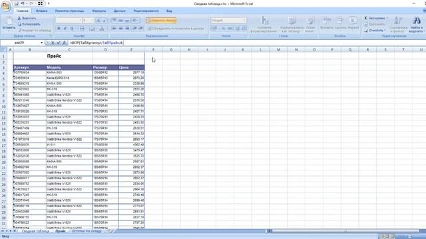Toggle Bold formatting
Screen dimensions: 426x239
(59, 29)
